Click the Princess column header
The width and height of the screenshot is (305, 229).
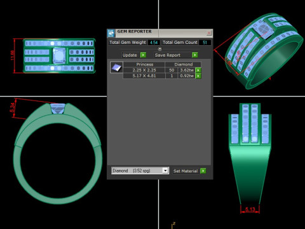point(144,64)
